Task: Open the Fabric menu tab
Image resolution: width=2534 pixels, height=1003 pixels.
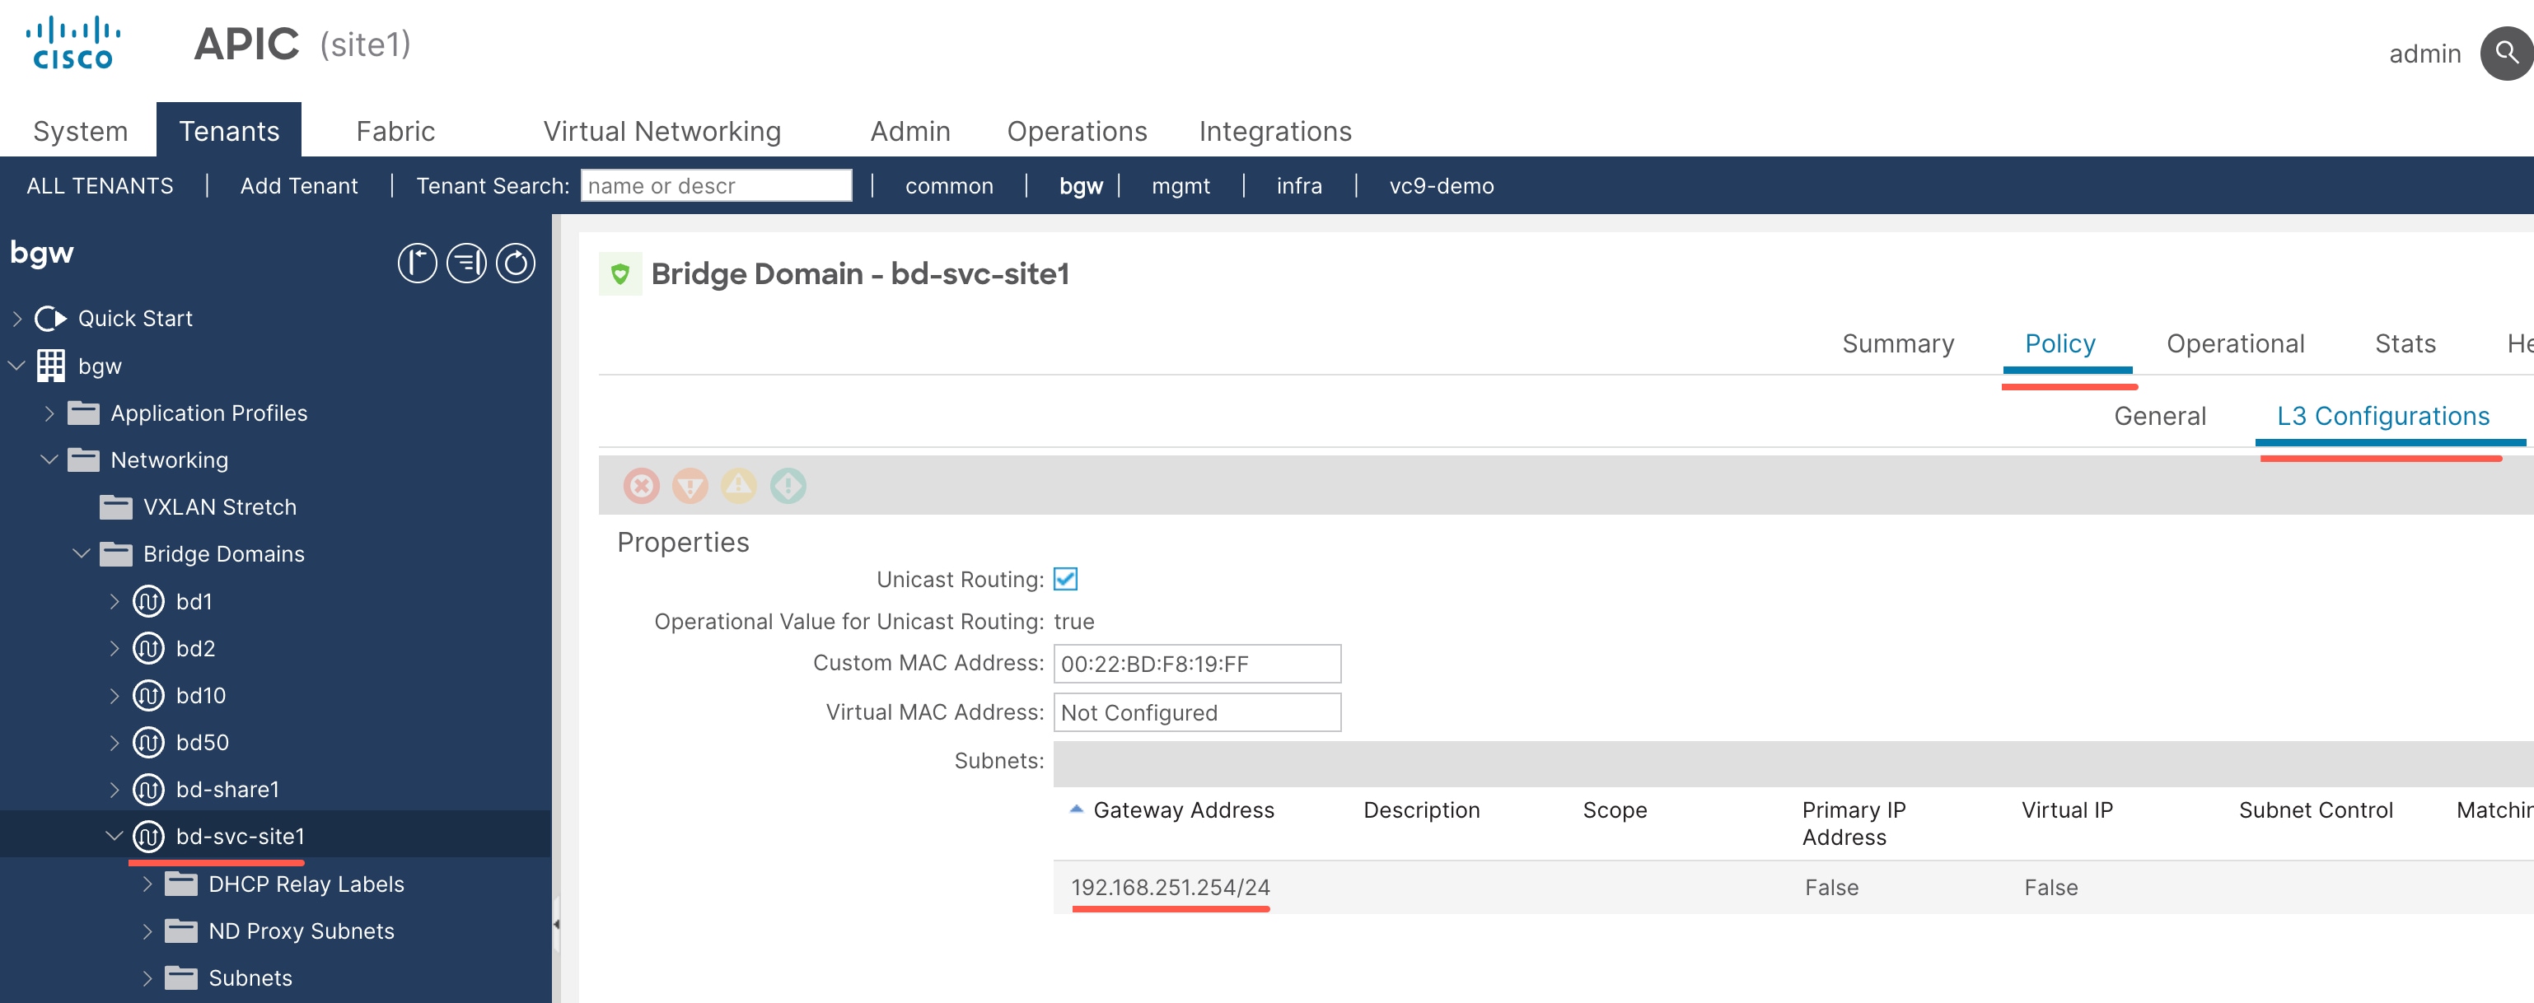Action: [395, 131]
